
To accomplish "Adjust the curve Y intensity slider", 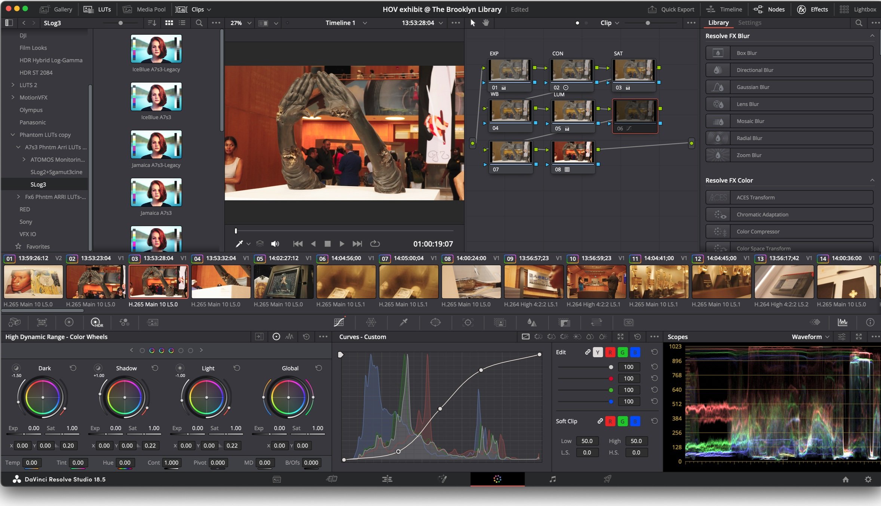I will pyautogui.click(x=611, y=367).
